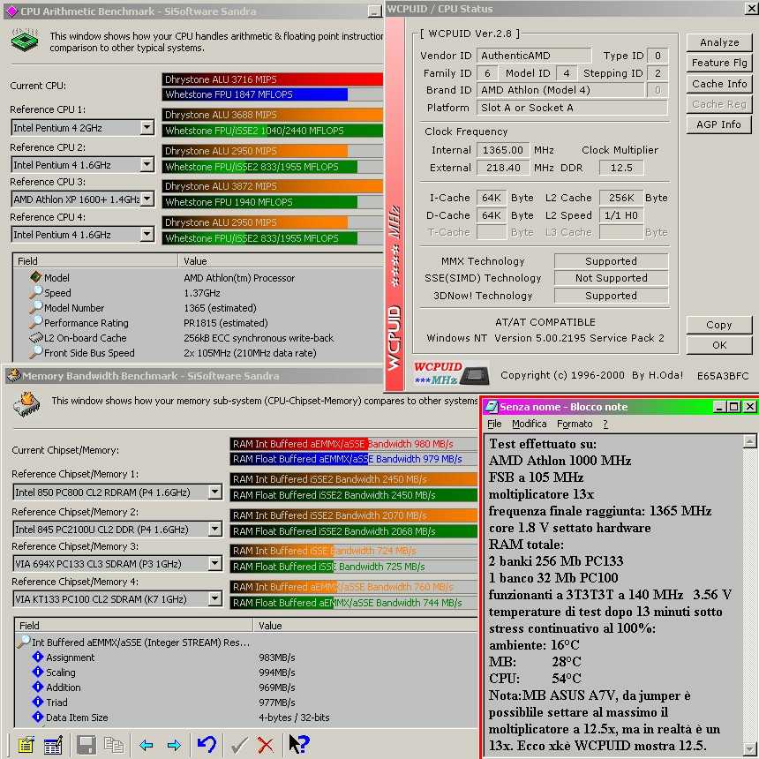Screen dimensions: 759x759
Task: Click the Copy button in WCPUID
Action: (x=718, y=325)
